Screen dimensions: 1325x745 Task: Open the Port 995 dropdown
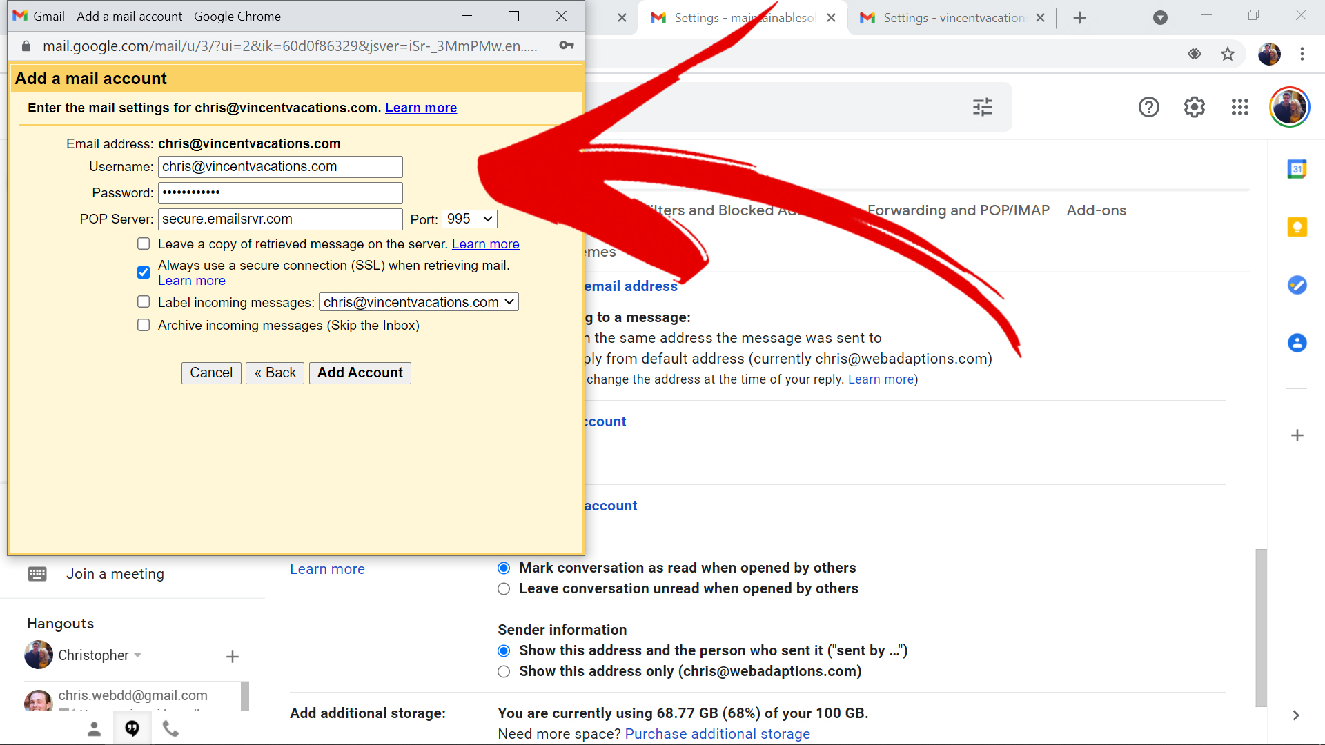469,219
